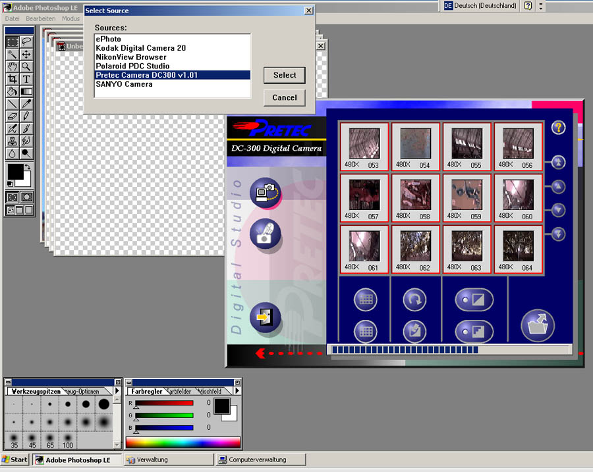This screenshot has height=472, width=593.
Task: Click the Pretec exit door icon
Action: (266, 317)
